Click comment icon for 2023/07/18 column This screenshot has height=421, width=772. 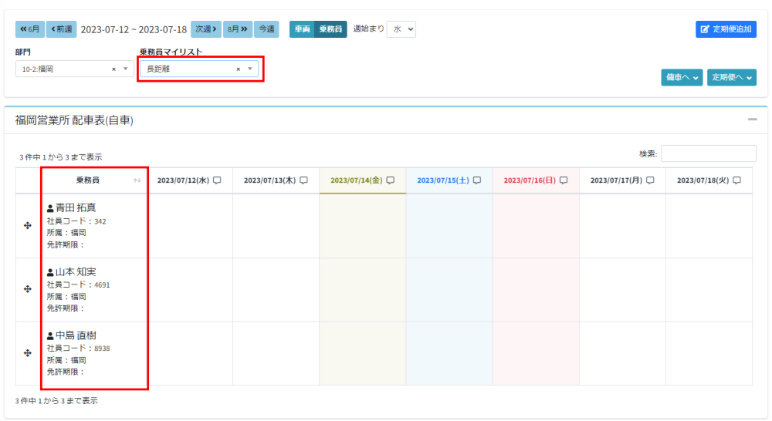pyautogui.click(x=737, y=180)
